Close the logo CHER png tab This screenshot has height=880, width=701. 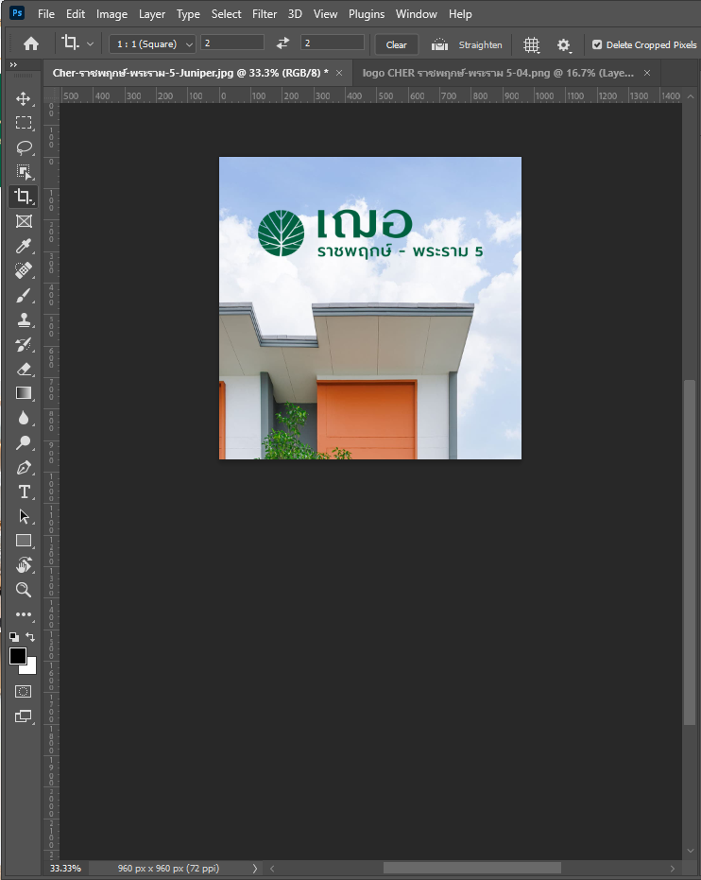click(x=647, y=73)
